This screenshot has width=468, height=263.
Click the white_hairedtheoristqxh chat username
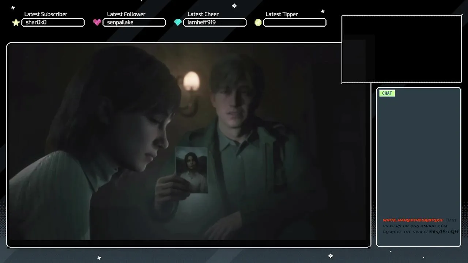413,220
